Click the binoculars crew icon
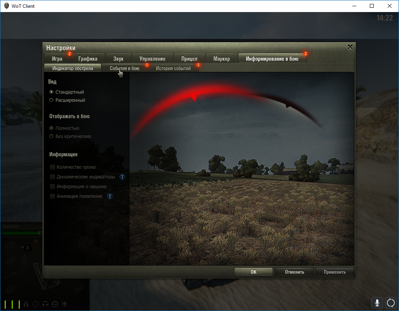399x311 pixels. click(x=26, y=304)
